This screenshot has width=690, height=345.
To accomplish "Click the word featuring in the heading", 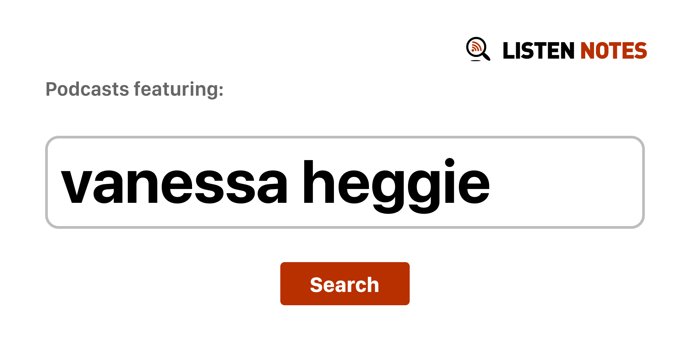I will tap(179, 89).
